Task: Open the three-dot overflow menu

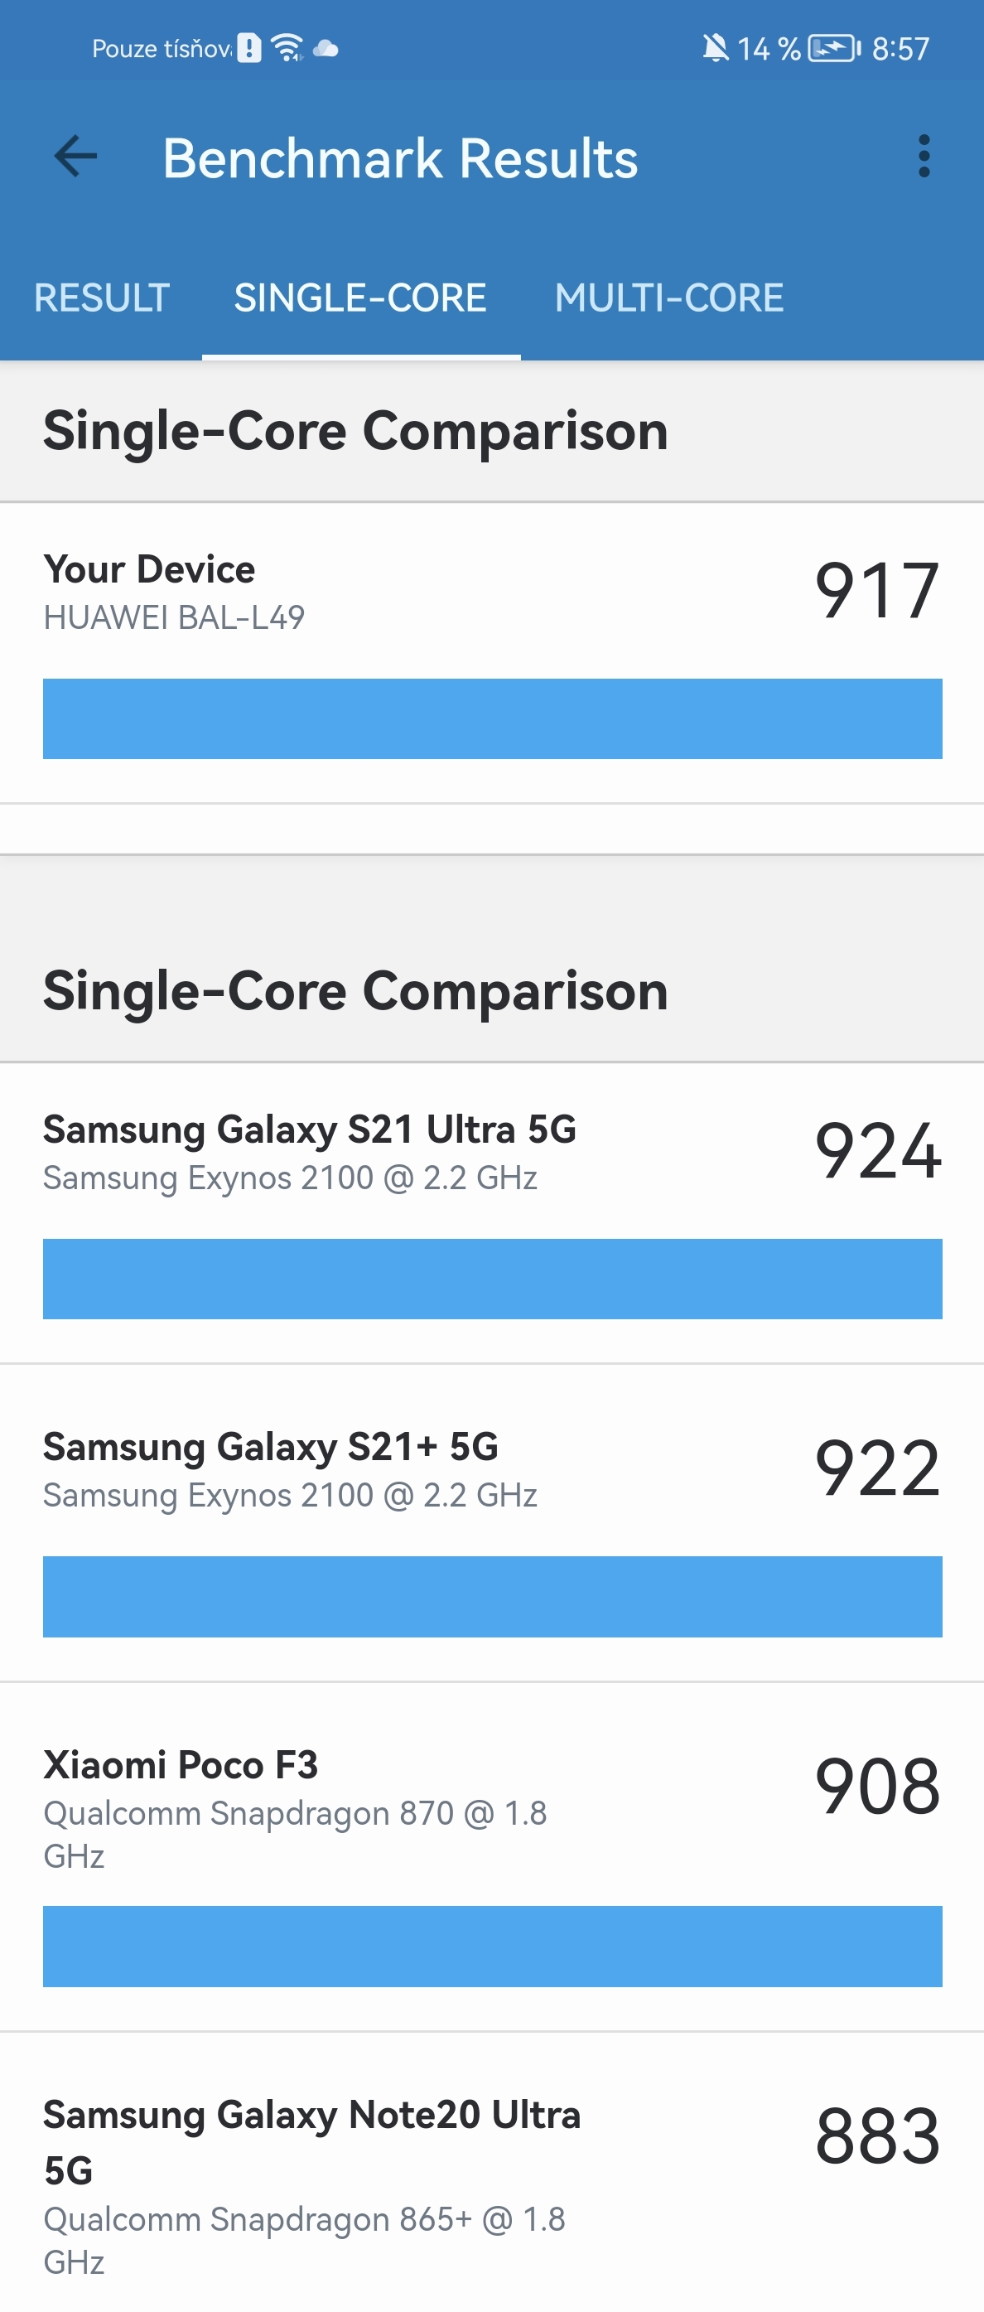Action: [926, 157]
